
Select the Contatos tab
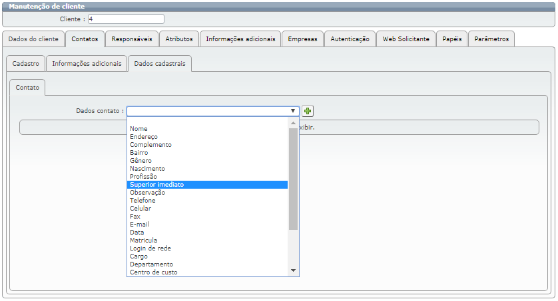click(x=85, y=39)
